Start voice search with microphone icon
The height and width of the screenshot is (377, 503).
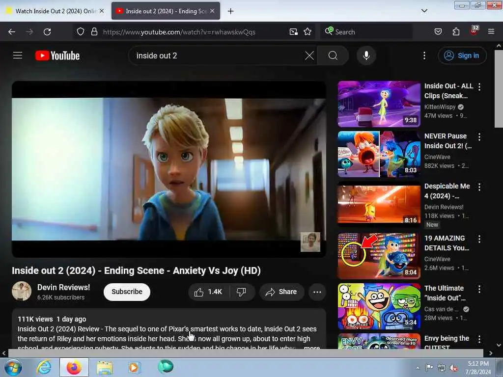coord(366,55)
